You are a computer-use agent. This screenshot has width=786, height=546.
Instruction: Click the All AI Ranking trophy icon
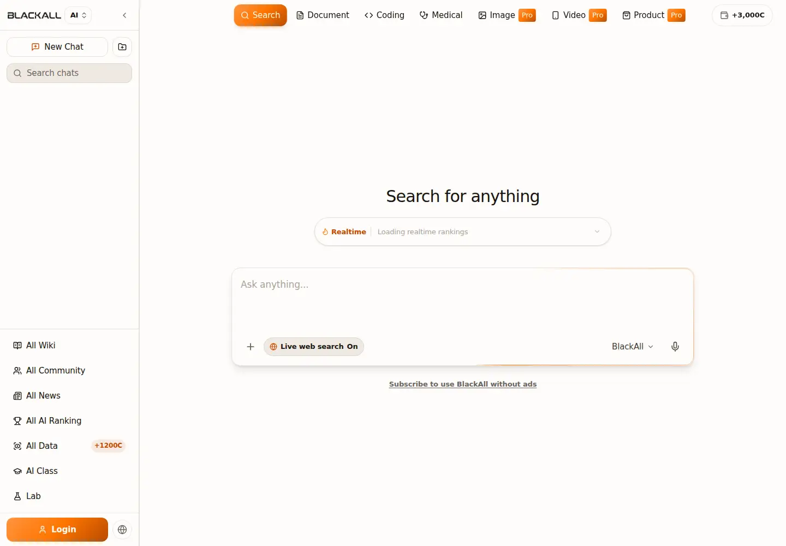[x=17, y=421]
